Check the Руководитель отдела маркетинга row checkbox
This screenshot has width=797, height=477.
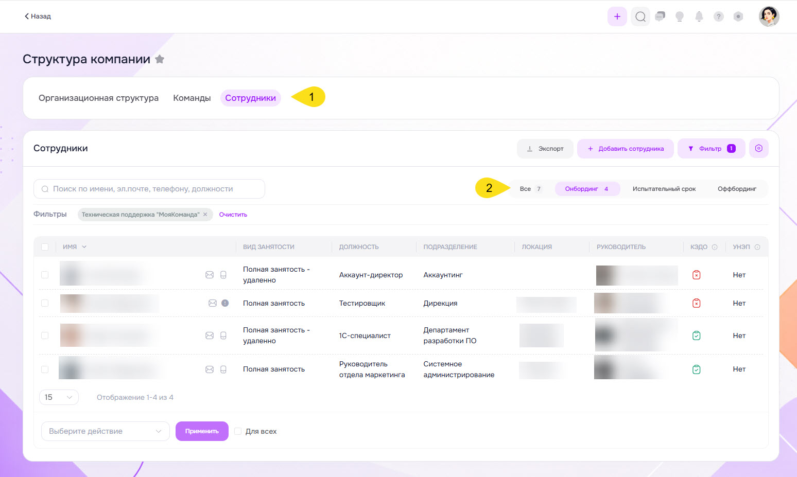click(45, 369)
